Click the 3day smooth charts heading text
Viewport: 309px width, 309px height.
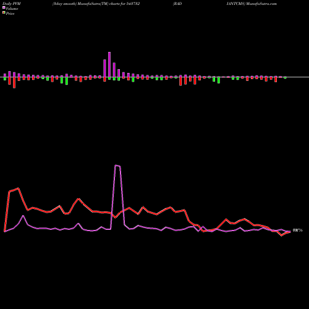tap(96, 4)
